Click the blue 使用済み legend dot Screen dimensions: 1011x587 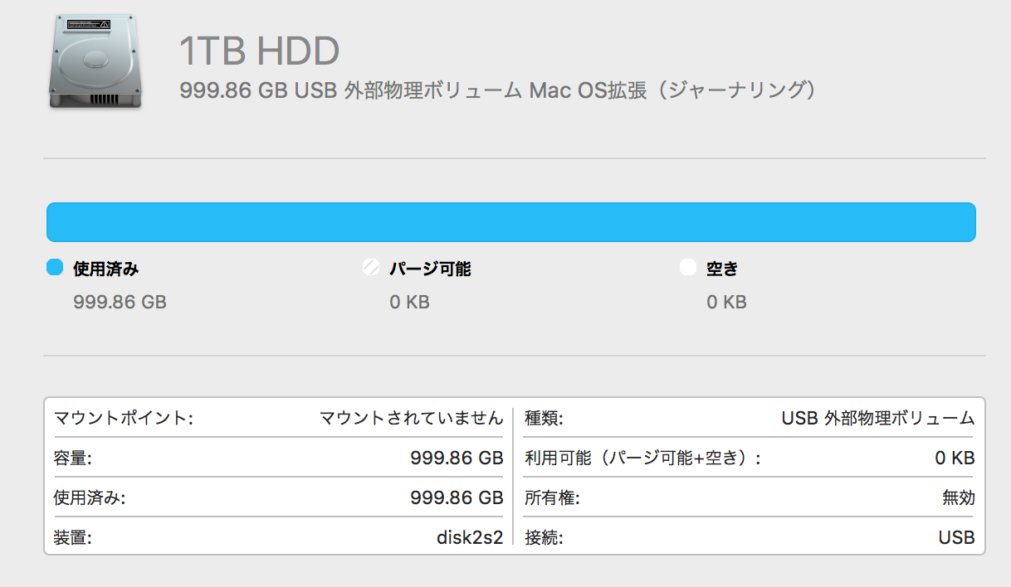coord(55,268)
